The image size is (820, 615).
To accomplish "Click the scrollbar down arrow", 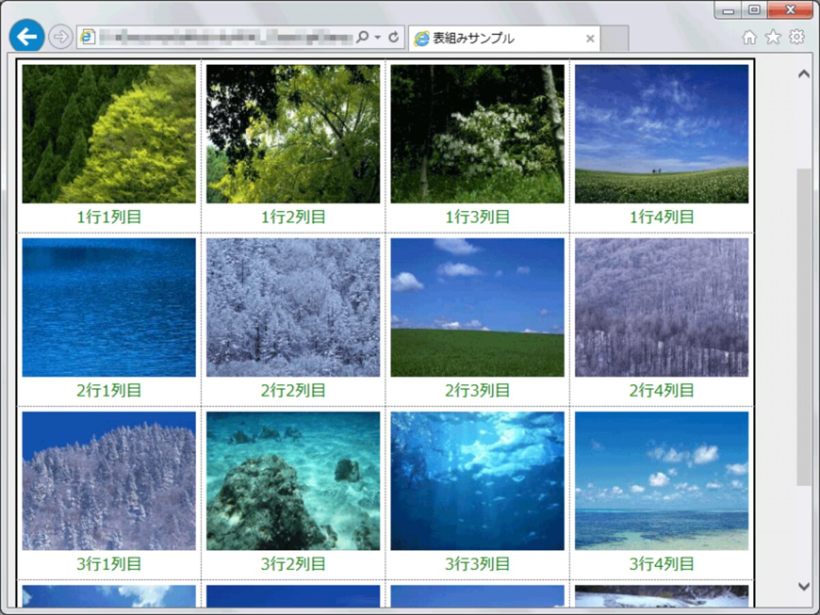I will 804,586.
